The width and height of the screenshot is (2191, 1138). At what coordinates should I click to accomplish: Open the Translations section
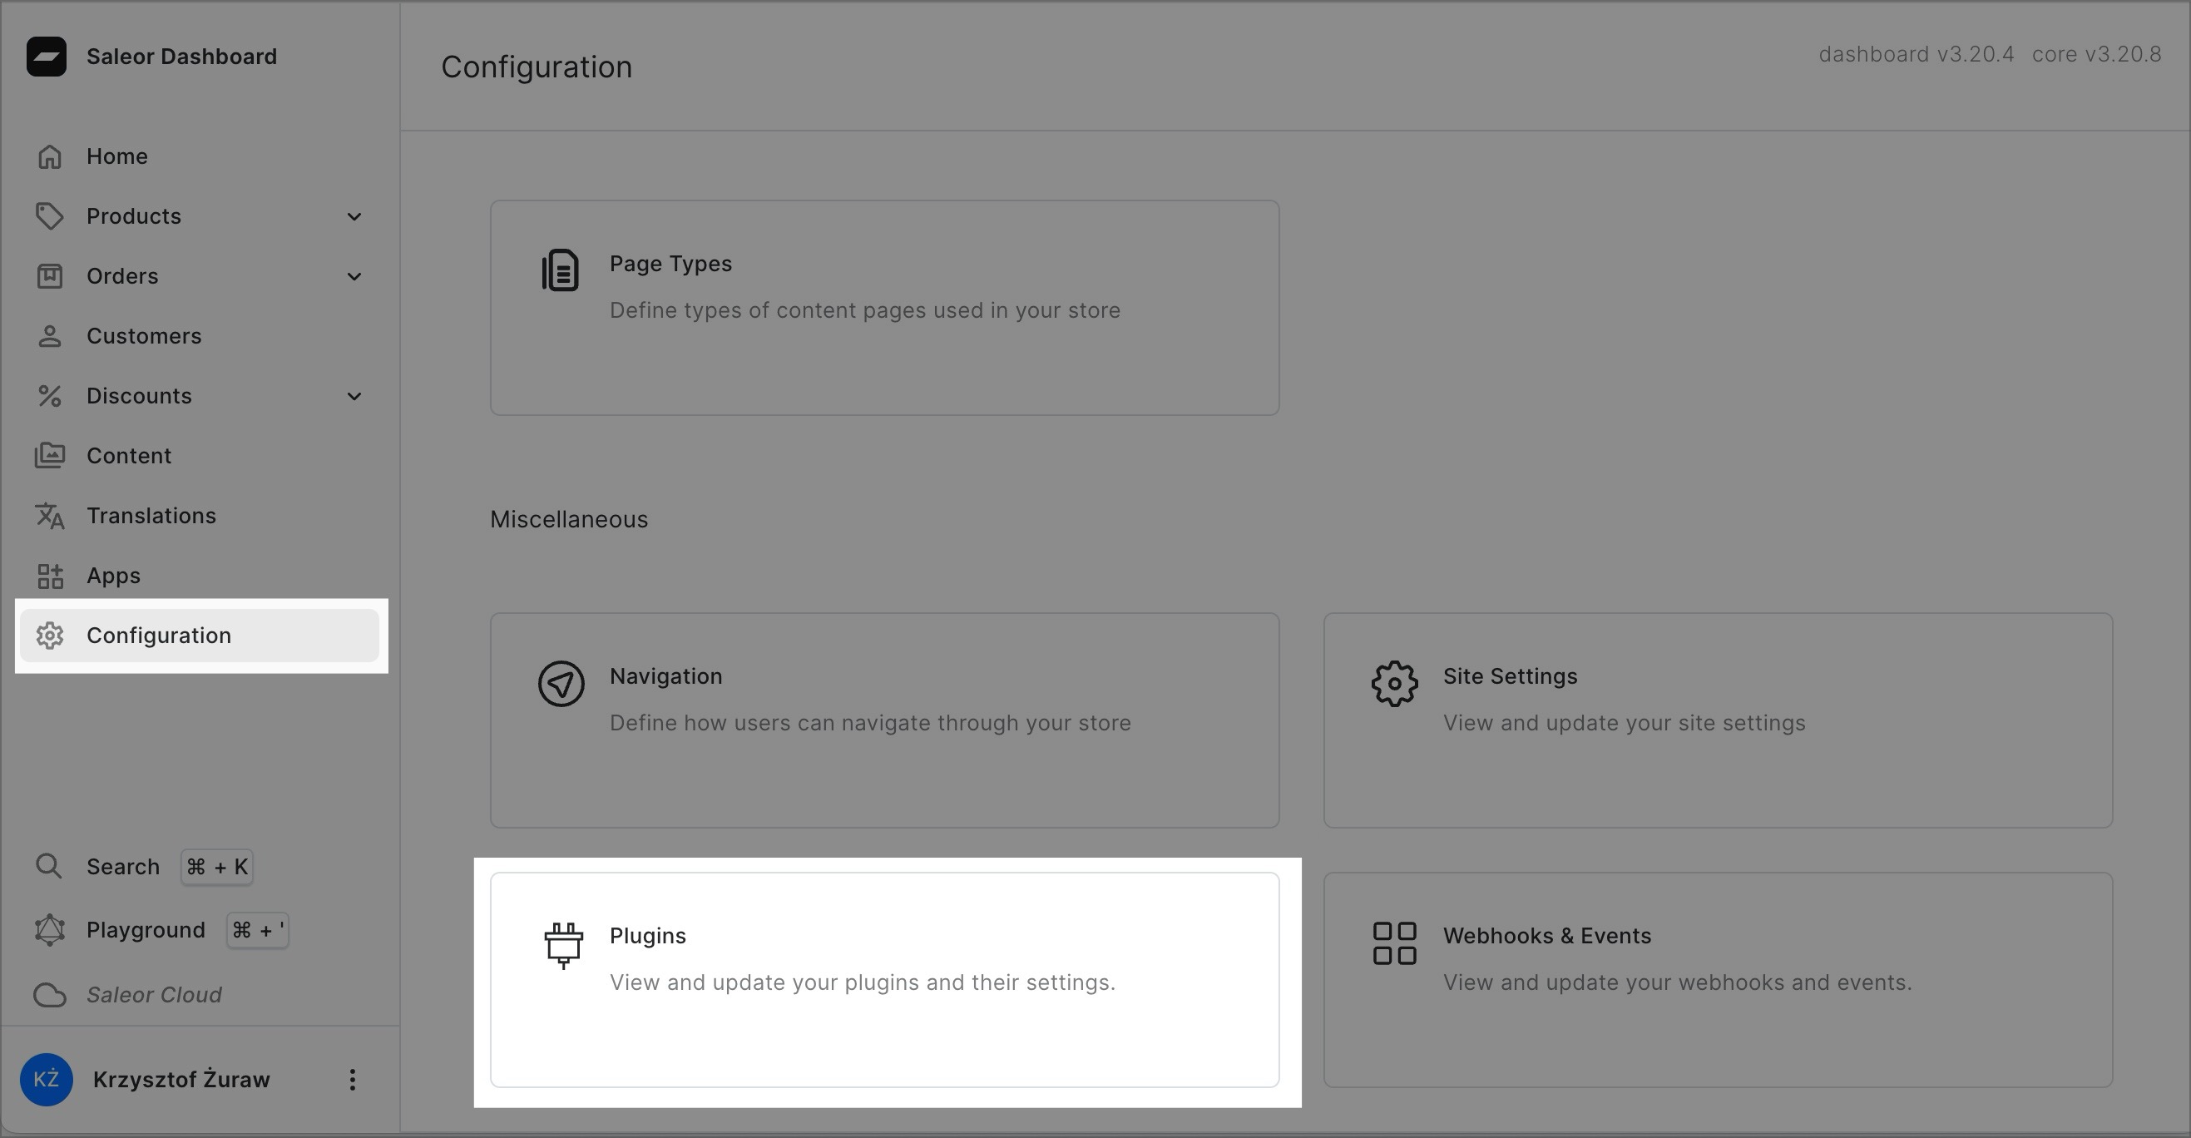151,515
